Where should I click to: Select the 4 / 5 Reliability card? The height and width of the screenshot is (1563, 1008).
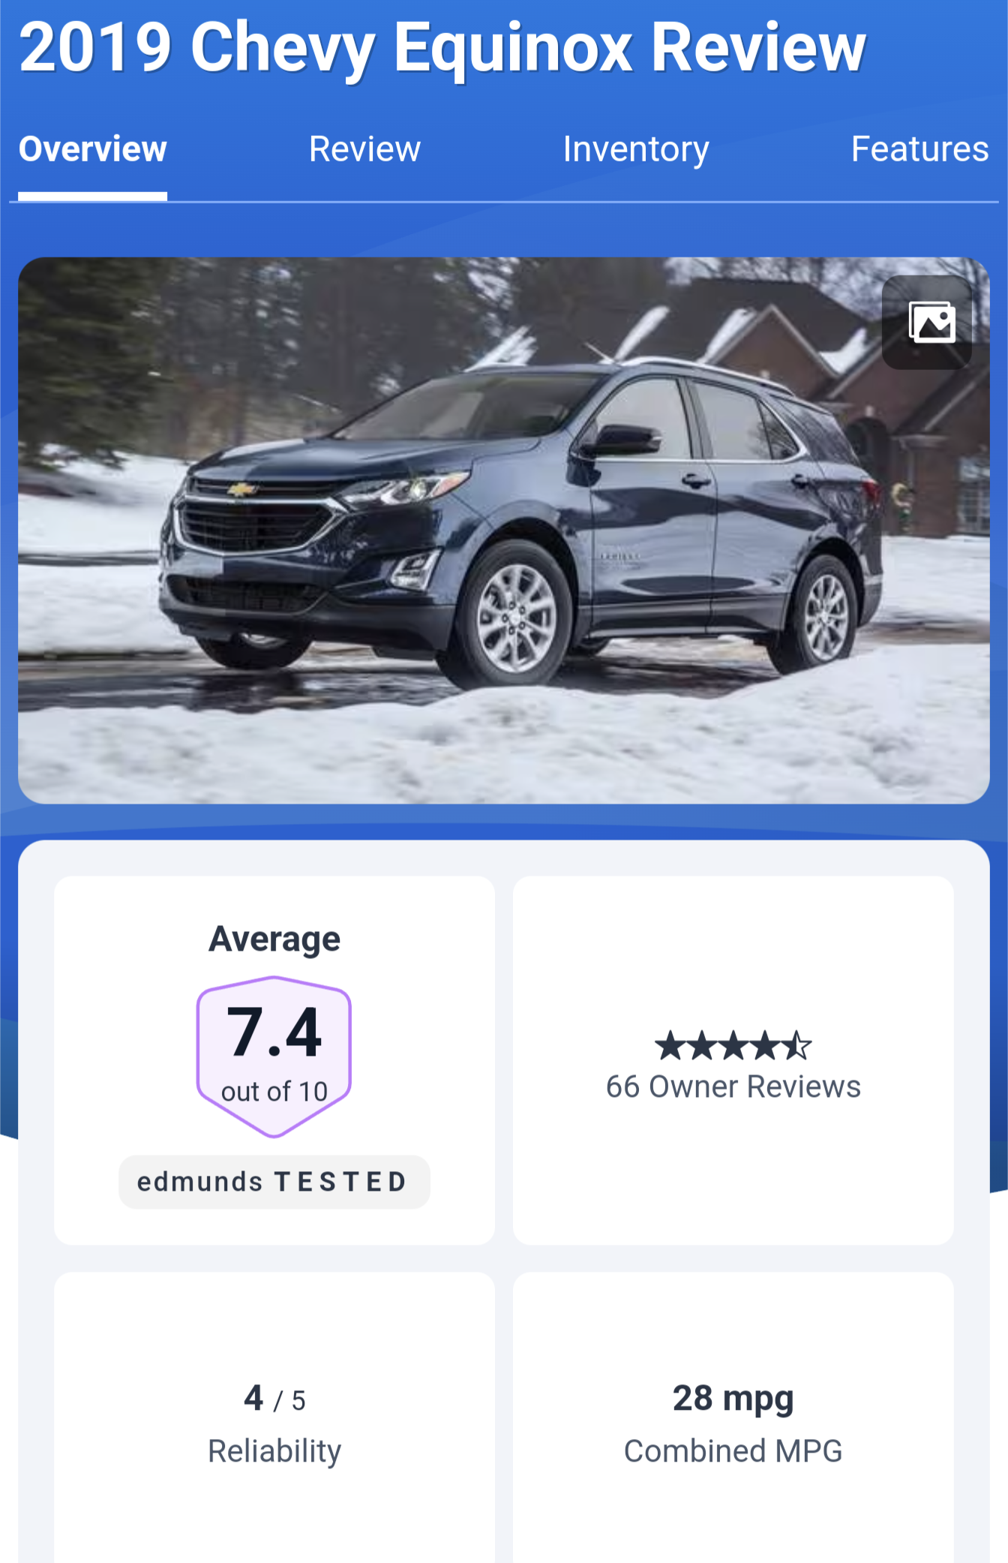274,1417
